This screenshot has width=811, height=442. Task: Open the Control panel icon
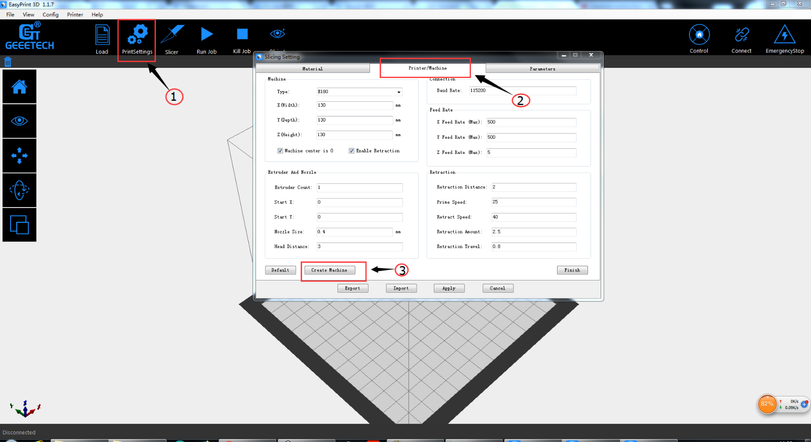coord(699,35)
